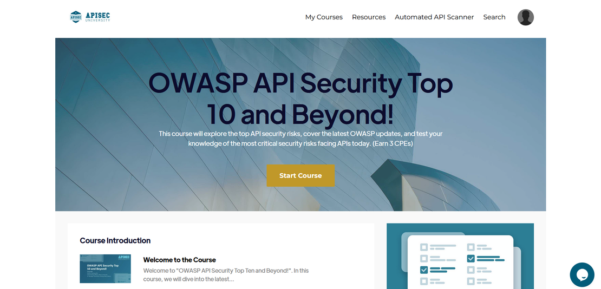The image size is (601, 289).
Task: Click the checklist illustration card
Action: (x=460, y=256)
